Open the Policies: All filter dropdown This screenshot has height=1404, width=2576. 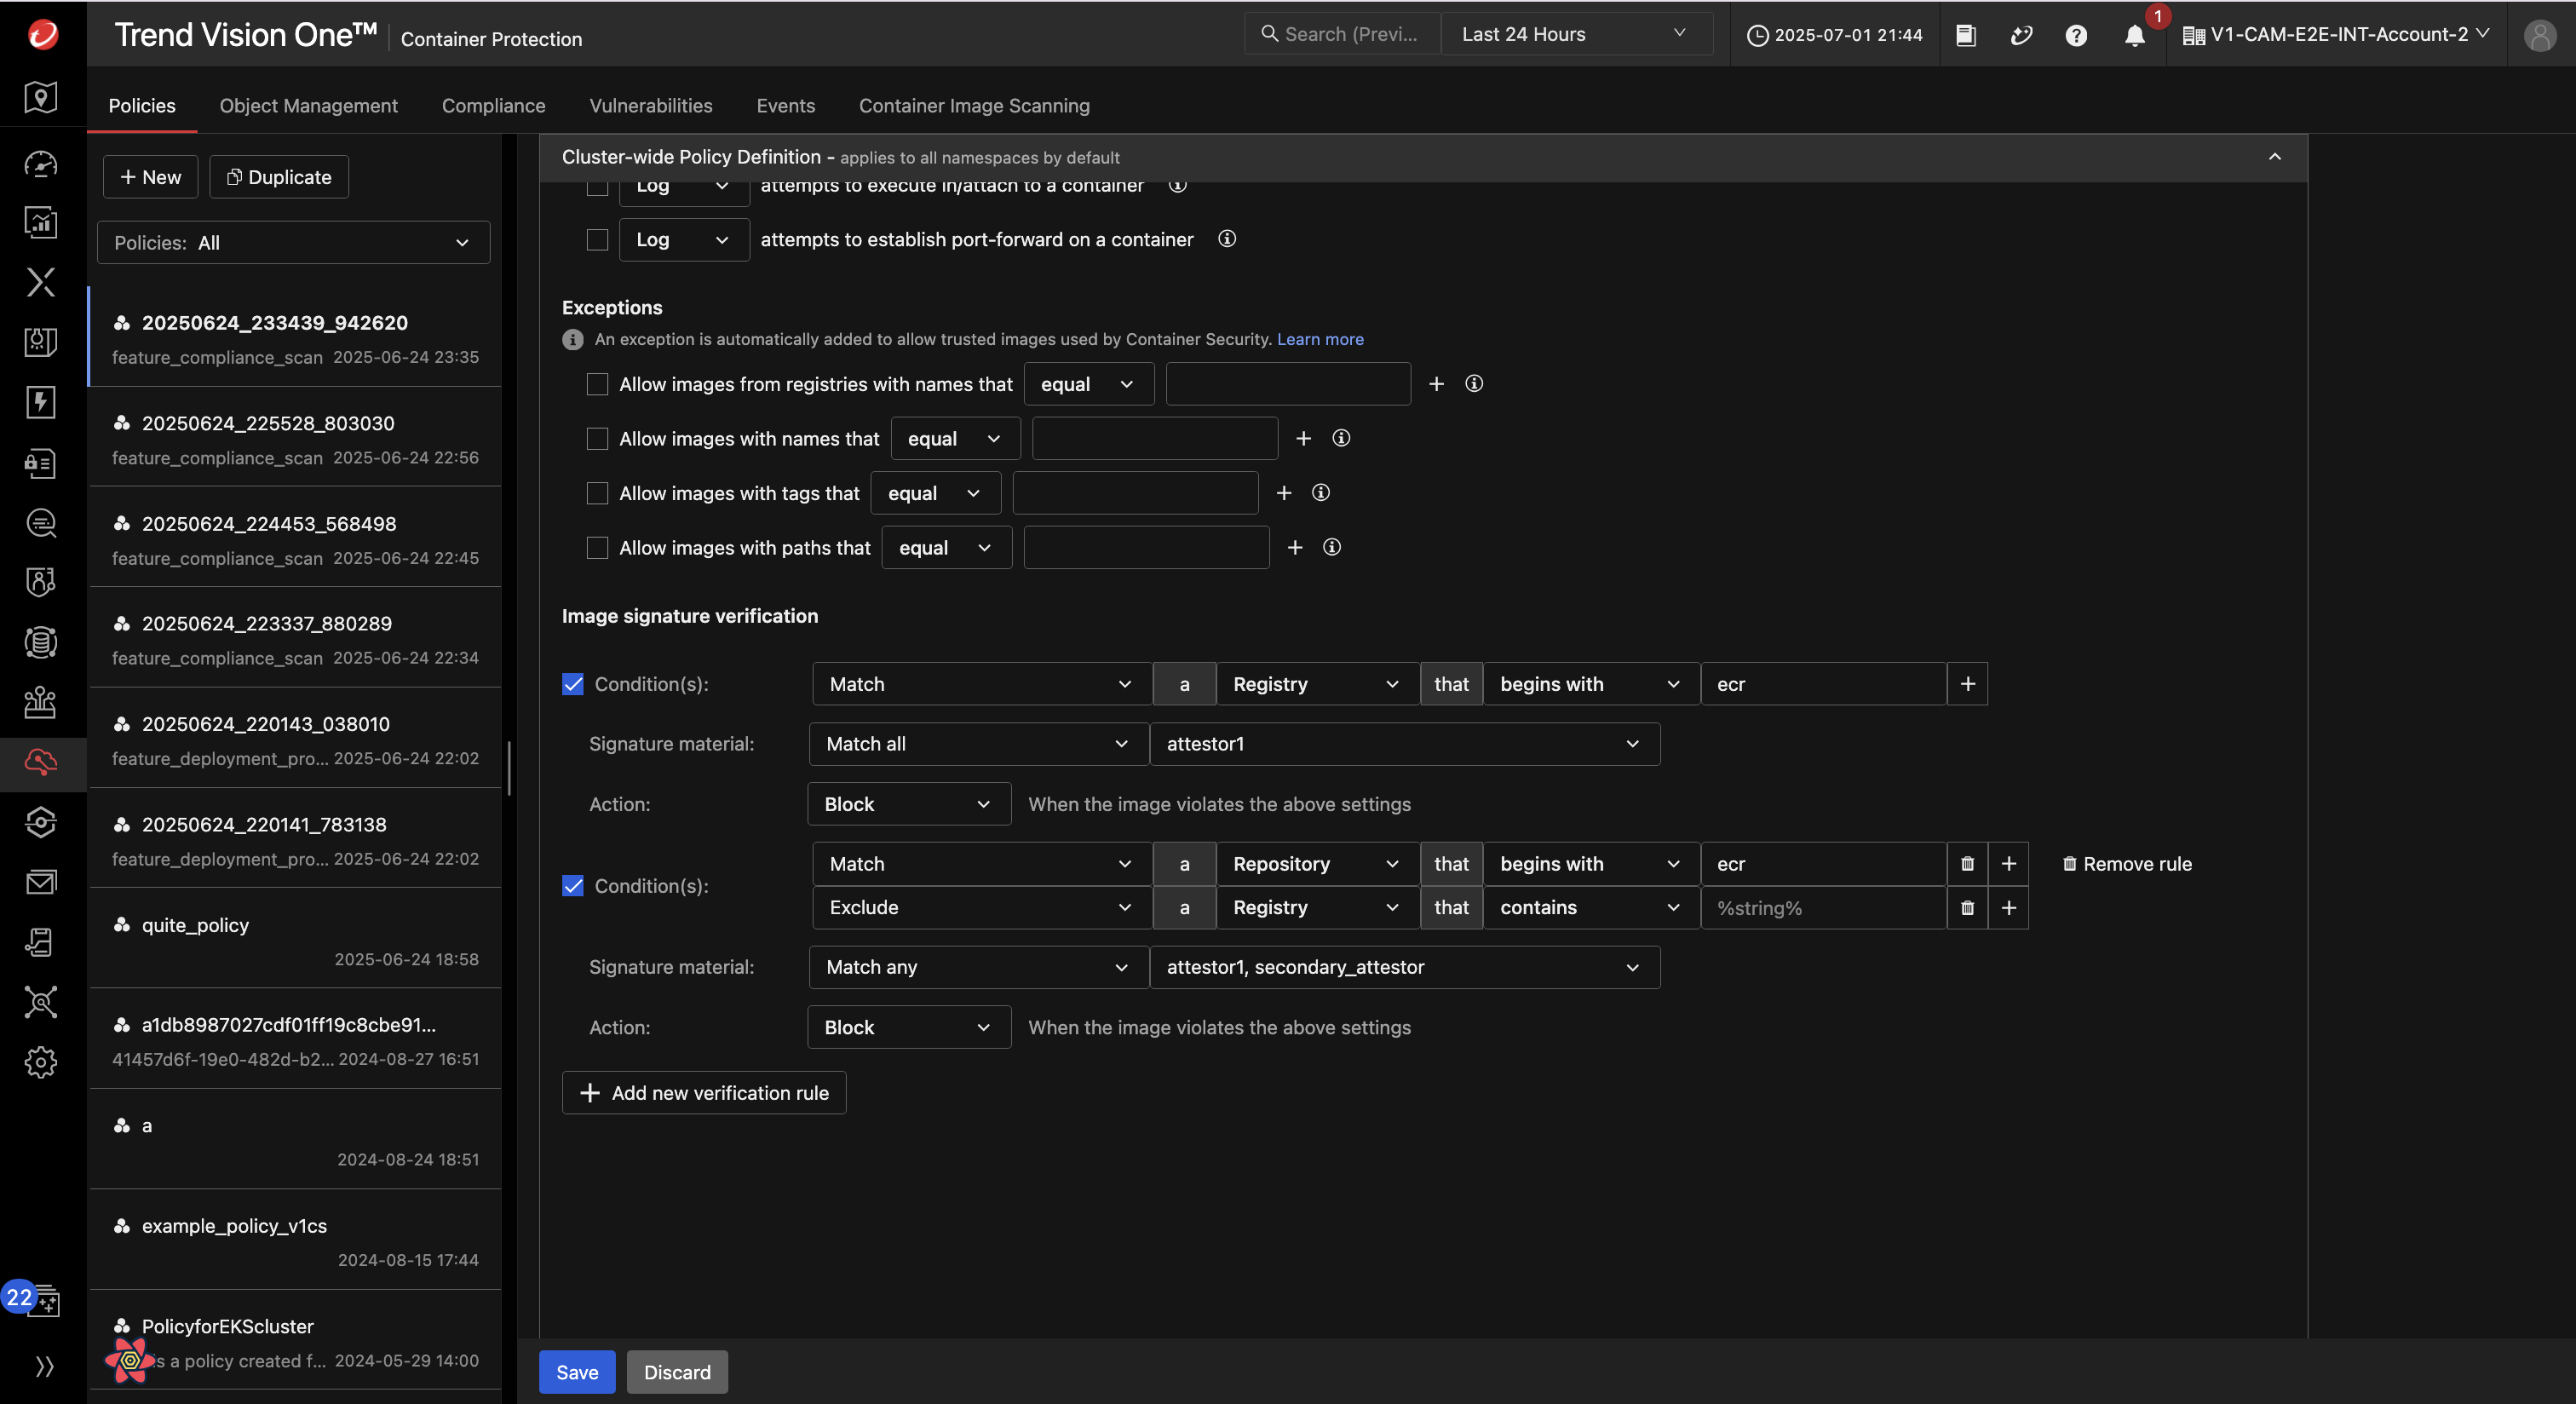293,243
